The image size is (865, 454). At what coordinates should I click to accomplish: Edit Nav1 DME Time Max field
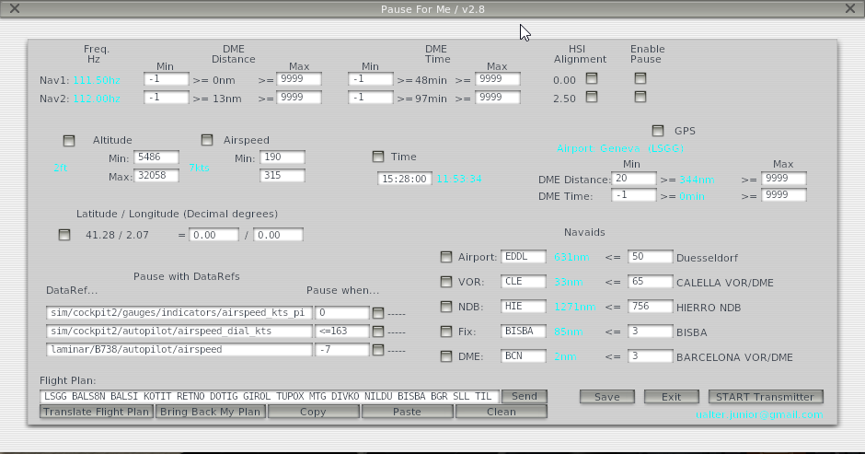498,79
